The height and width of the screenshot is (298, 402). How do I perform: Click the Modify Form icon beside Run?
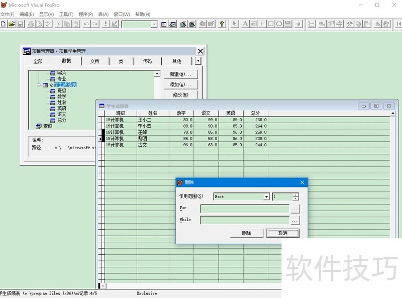click(x=115, y=24)
